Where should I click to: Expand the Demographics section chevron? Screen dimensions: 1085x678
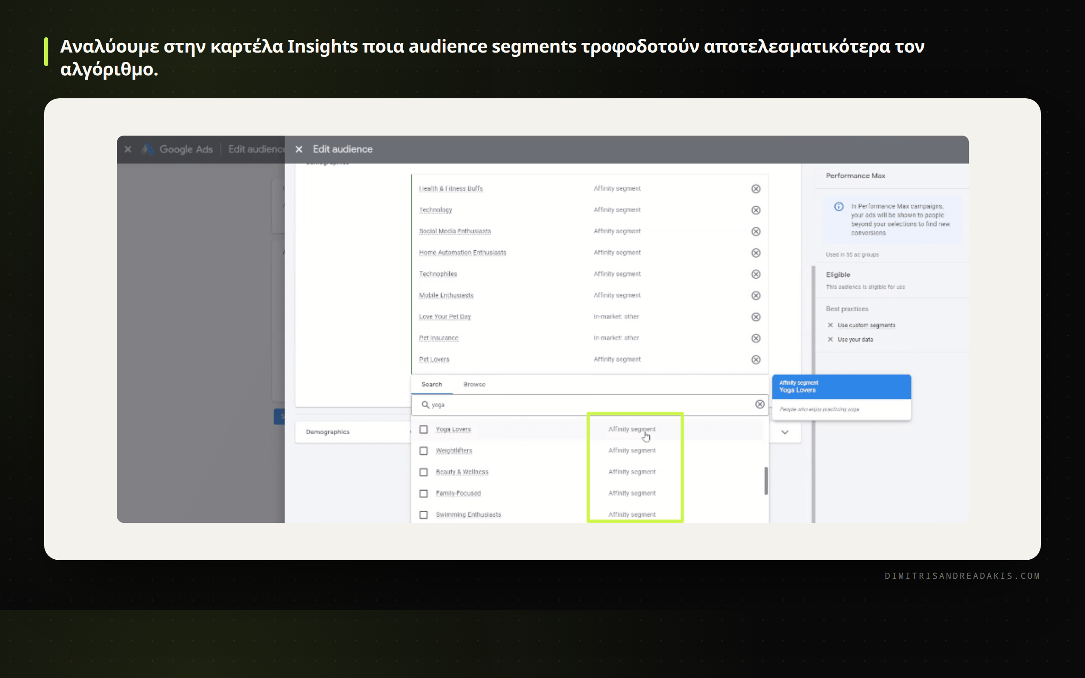click(785, 432)
